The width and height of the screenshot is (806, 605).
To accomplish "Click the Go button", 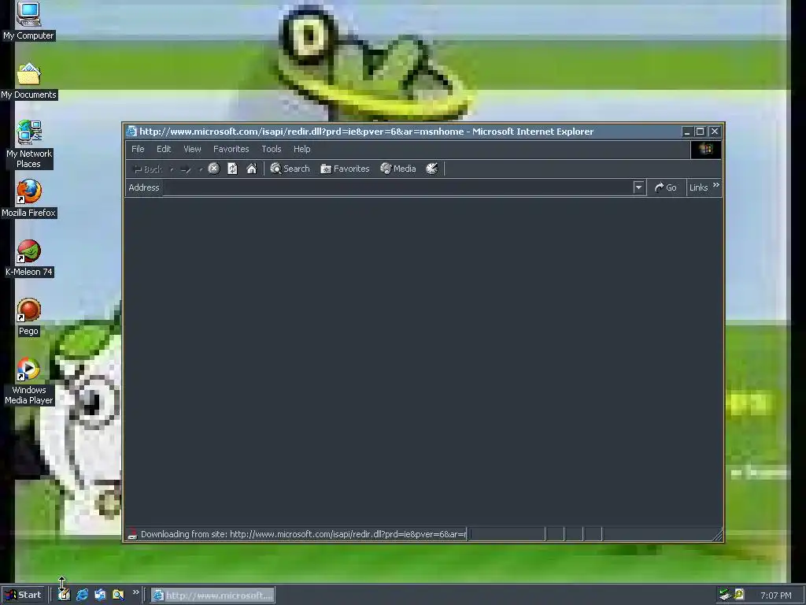I will click(666, 187).
